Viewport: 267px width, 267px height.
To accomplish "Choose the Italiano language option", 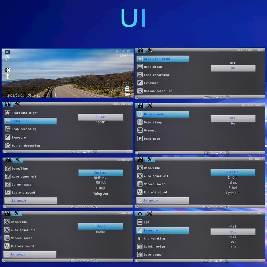I will coord(233,183).
